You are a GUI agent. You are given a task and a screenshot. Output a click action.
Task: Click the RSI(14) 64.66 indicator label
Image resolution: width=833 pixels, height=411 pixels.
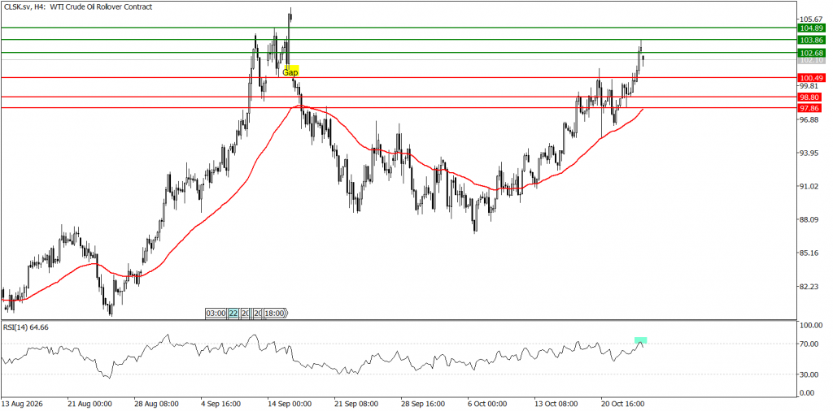tap(25, 327)
